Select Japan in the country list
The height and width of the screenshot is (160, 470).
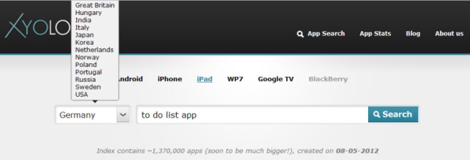click(x=85, y=35)
